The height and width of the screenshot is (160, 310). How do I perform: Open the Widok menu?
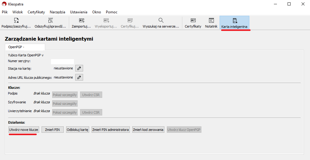(18, 12)
